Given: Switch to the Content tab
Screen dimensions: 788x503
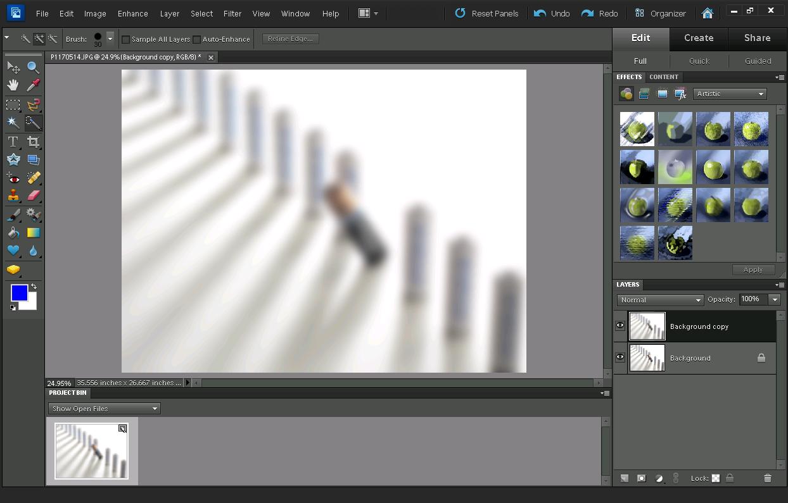Looking at the screenshot, I should (x=664, y=77).
